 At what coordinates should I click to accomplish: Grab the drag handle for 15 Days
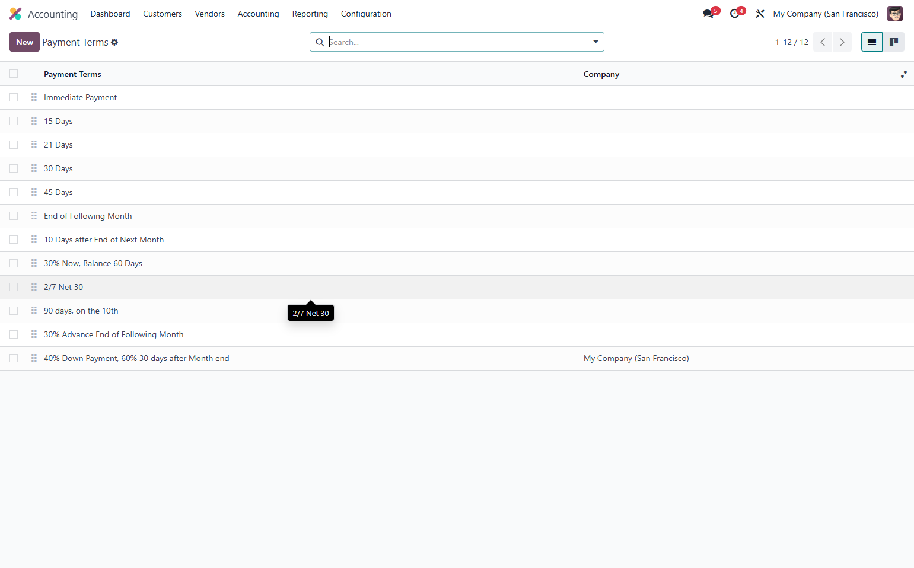point(34,121)
